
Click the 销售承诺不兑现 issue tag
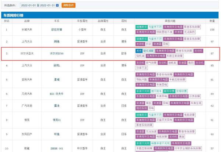coord(160,144)
